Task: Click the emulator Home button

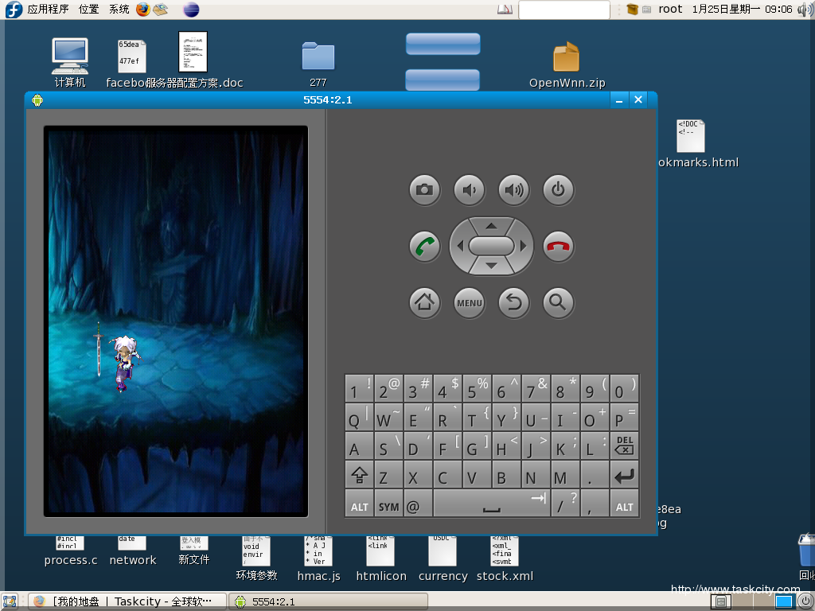Action: [x=425, y=302]
